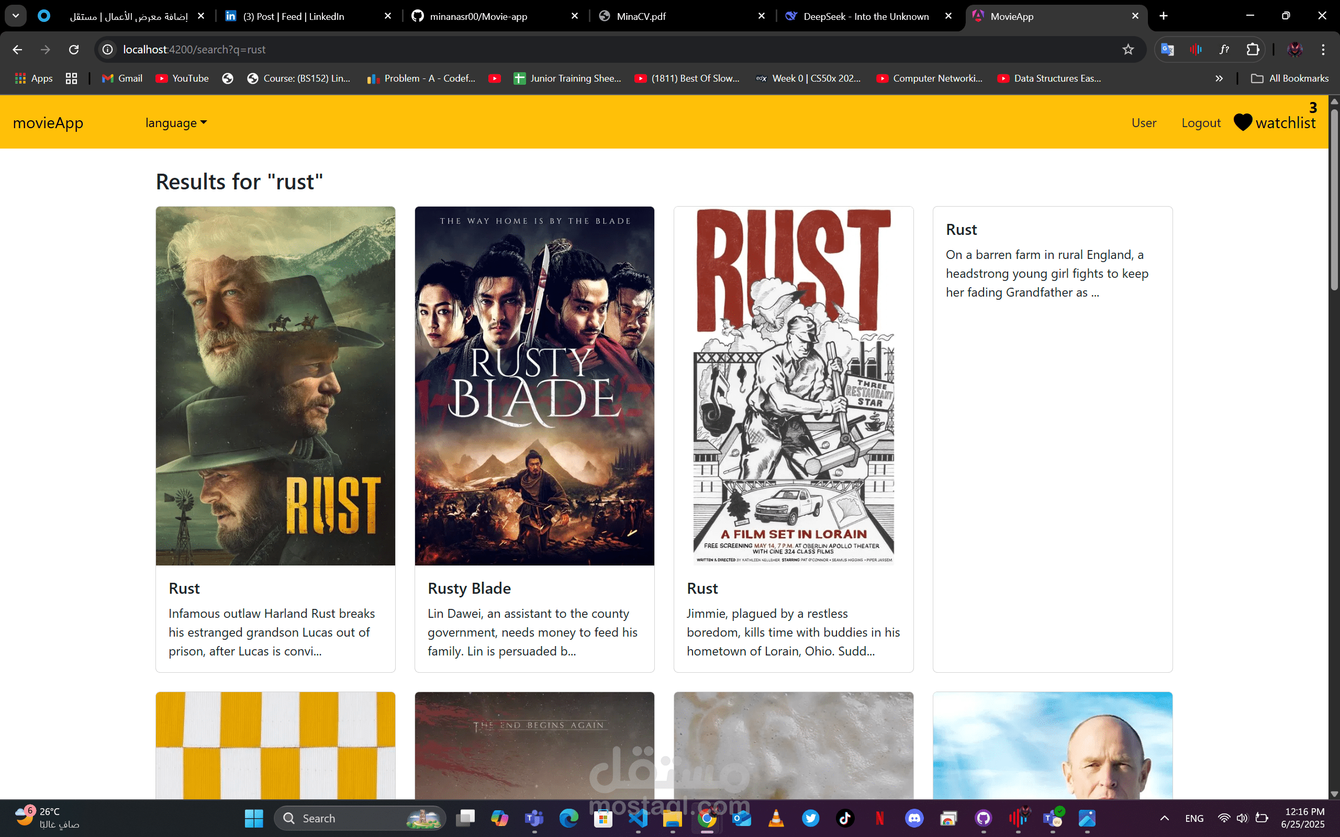1340x837 pixels.
Task: Close the MinaCV.pdf tab
Action: 762,16
